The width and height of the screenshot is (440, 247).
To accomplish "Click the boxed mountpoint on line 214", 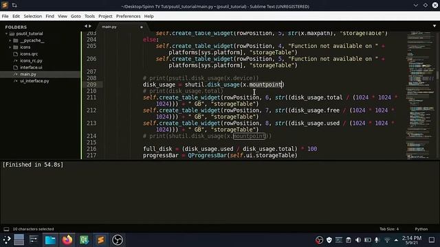I will click(x=249, y=136).
